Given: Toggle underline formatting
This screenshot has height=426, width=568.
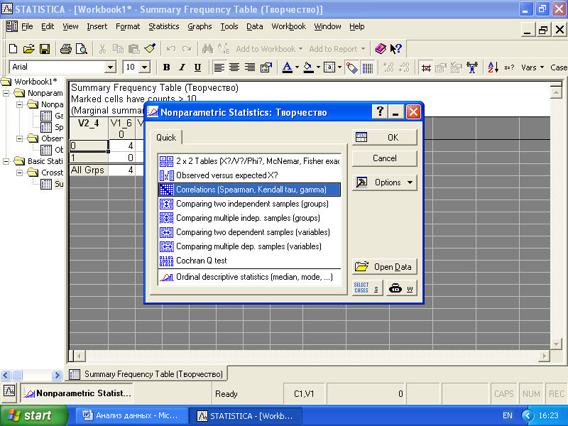Looking at the screenshot, I should point(197,67).
